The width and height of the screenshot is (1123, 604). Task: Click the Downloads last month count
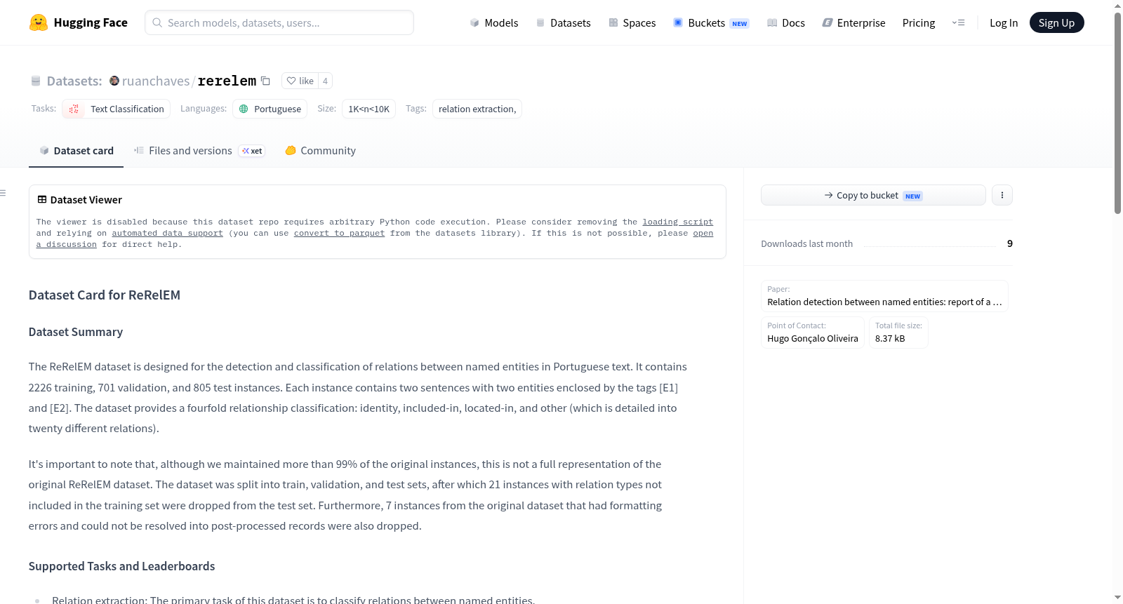pos(1010,243)
